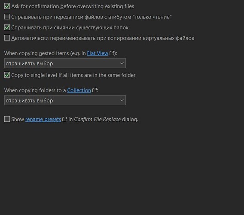
Task: Follow the Collection hyperlink
Action: [x=79, y=90]
